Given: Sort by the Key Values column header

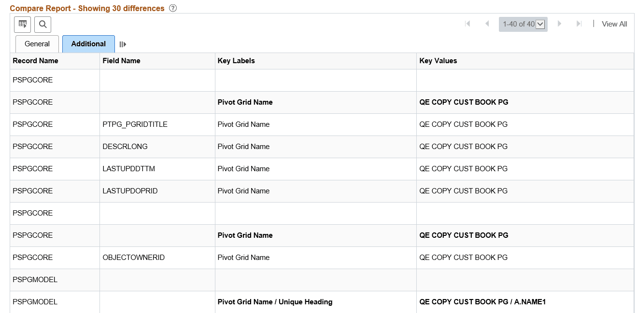Looking at the screenshot, I should [437, 61].
